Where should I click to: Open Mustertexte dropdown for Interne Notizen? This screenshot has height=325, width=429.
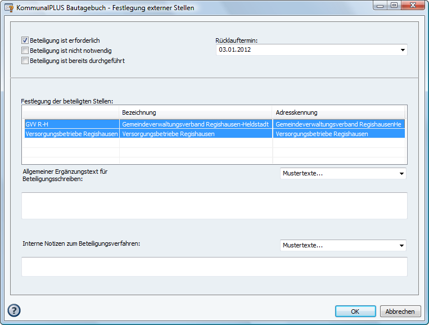click(x=401, y=246)
